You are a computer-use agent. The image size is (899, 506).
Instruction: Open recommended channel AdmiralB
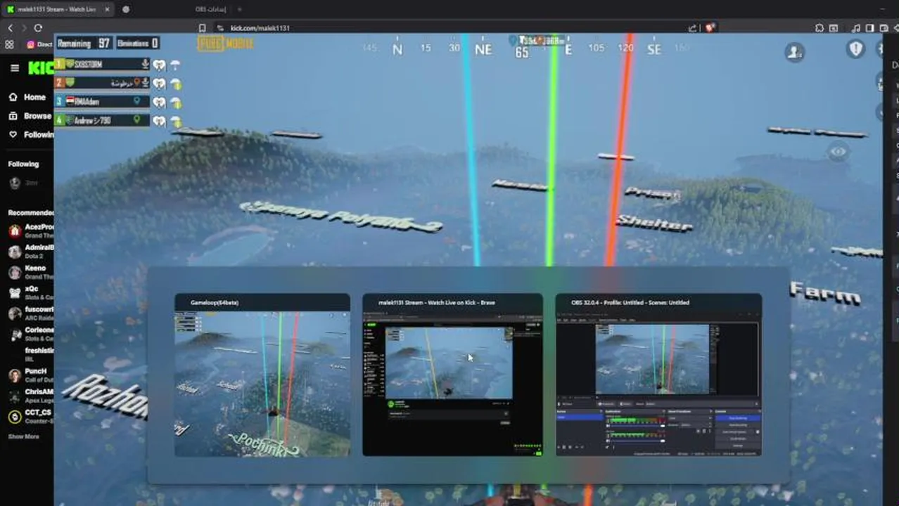pos(30,252)
